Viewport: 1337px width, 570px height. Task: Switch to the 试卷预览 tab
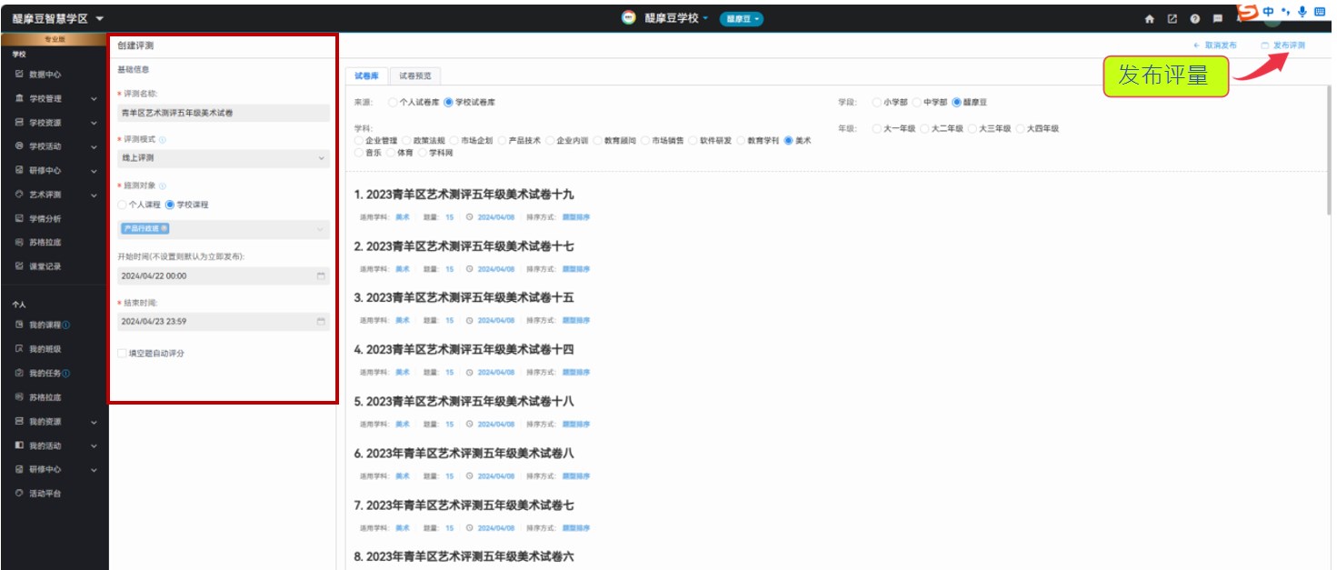click(415, 76)
